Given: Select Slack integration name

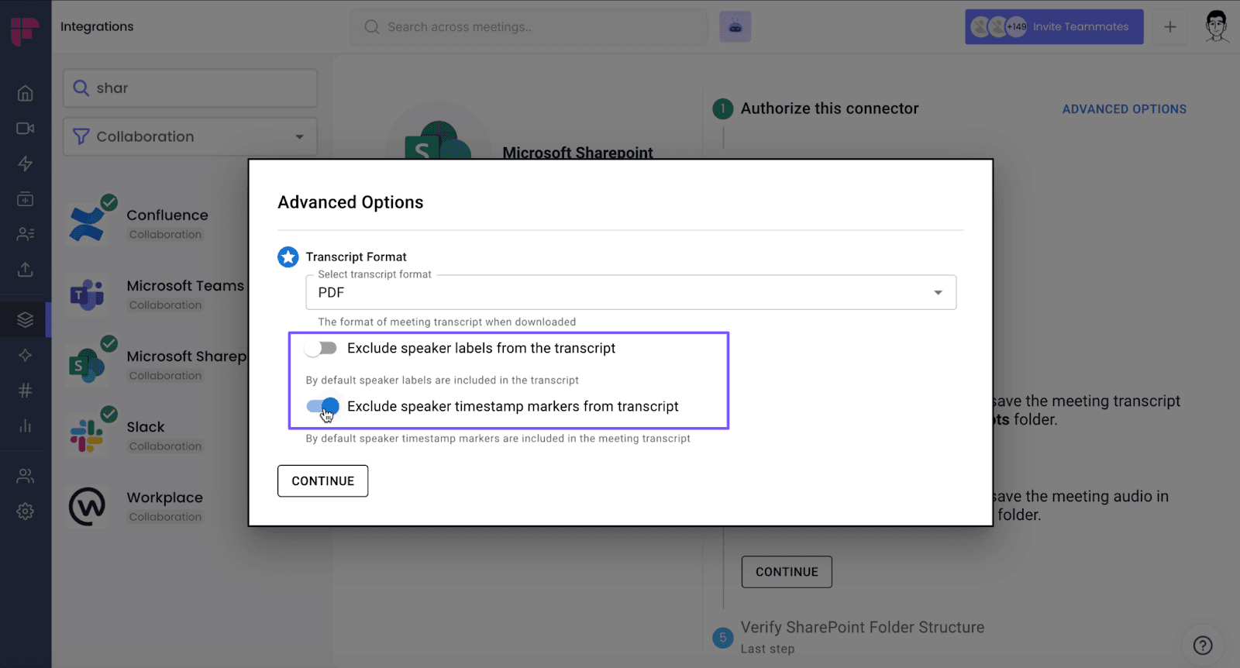Looking at the screenshot, I should [146, 427].
